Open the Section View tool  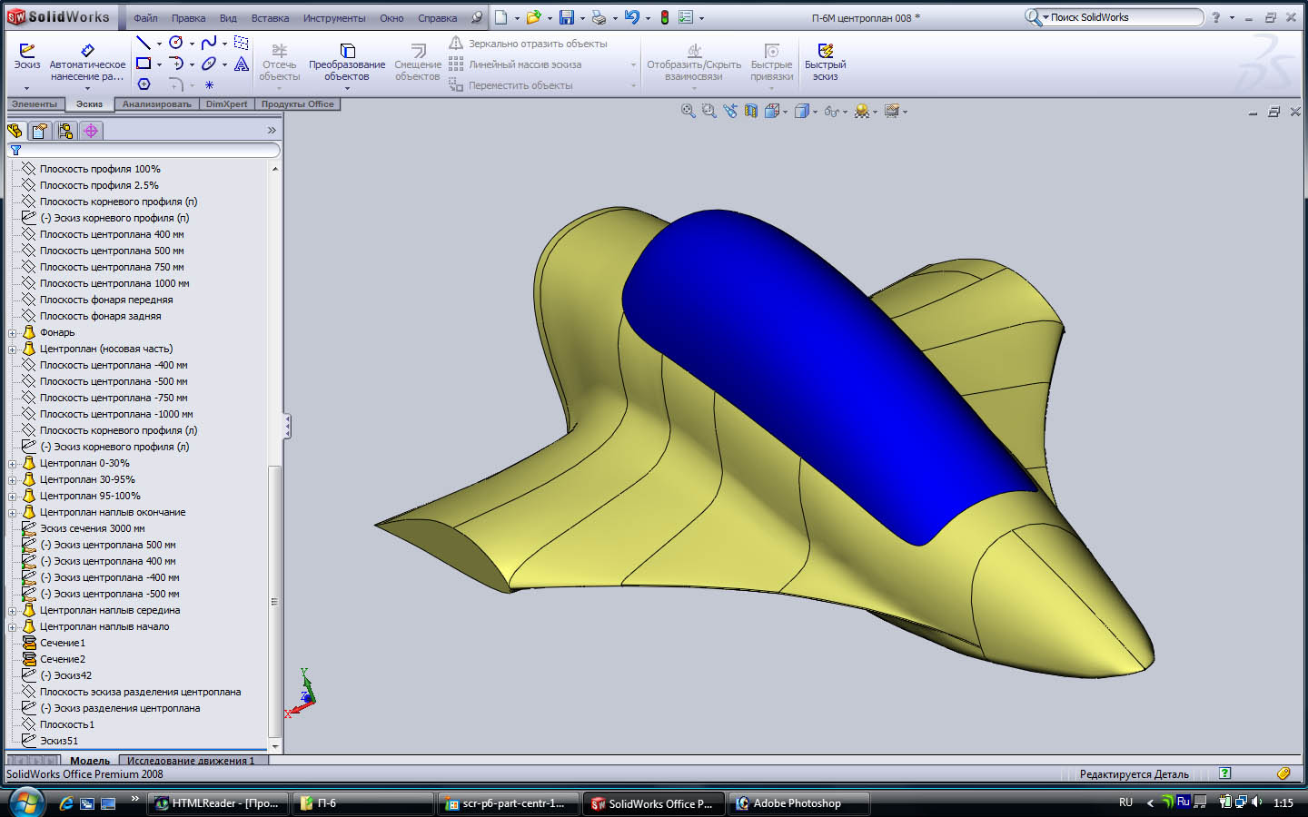[750, 111]
